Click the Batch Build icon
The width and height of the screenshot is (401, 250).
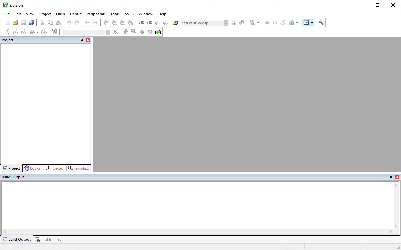32,32
